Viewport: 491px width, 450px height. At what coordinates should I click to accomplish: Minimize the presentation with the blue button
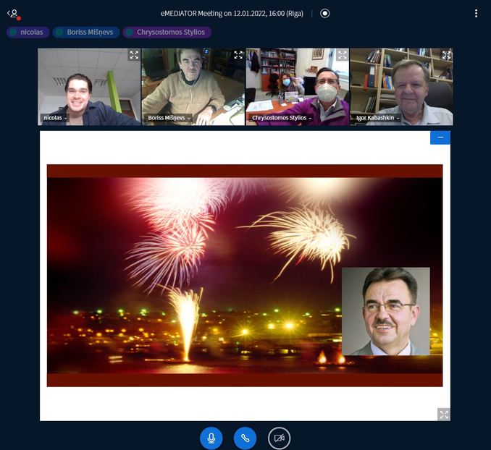click(x=440, y=137)
